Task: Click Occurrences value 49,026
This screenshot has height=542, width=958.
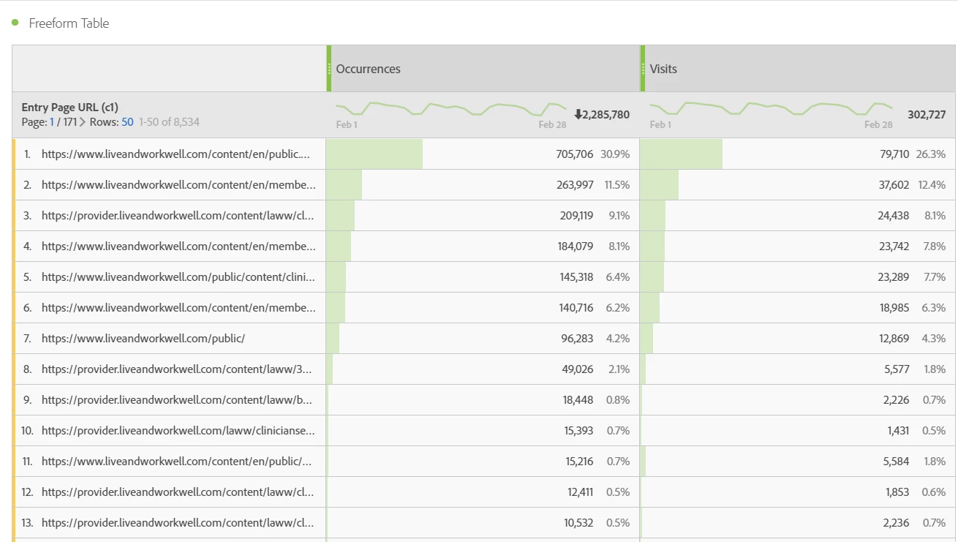Action: 578,369
